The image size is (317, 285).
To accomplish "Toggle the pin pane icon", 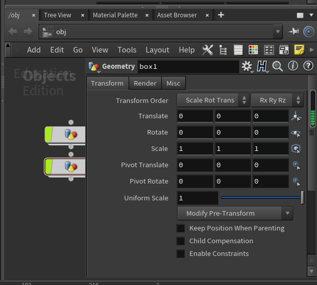I will tap(294, 32).
